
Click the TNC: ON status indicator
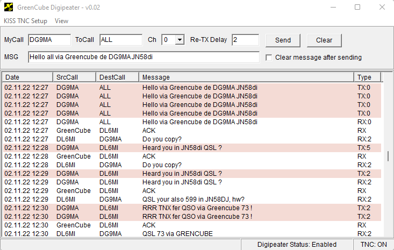click(374, 245)
